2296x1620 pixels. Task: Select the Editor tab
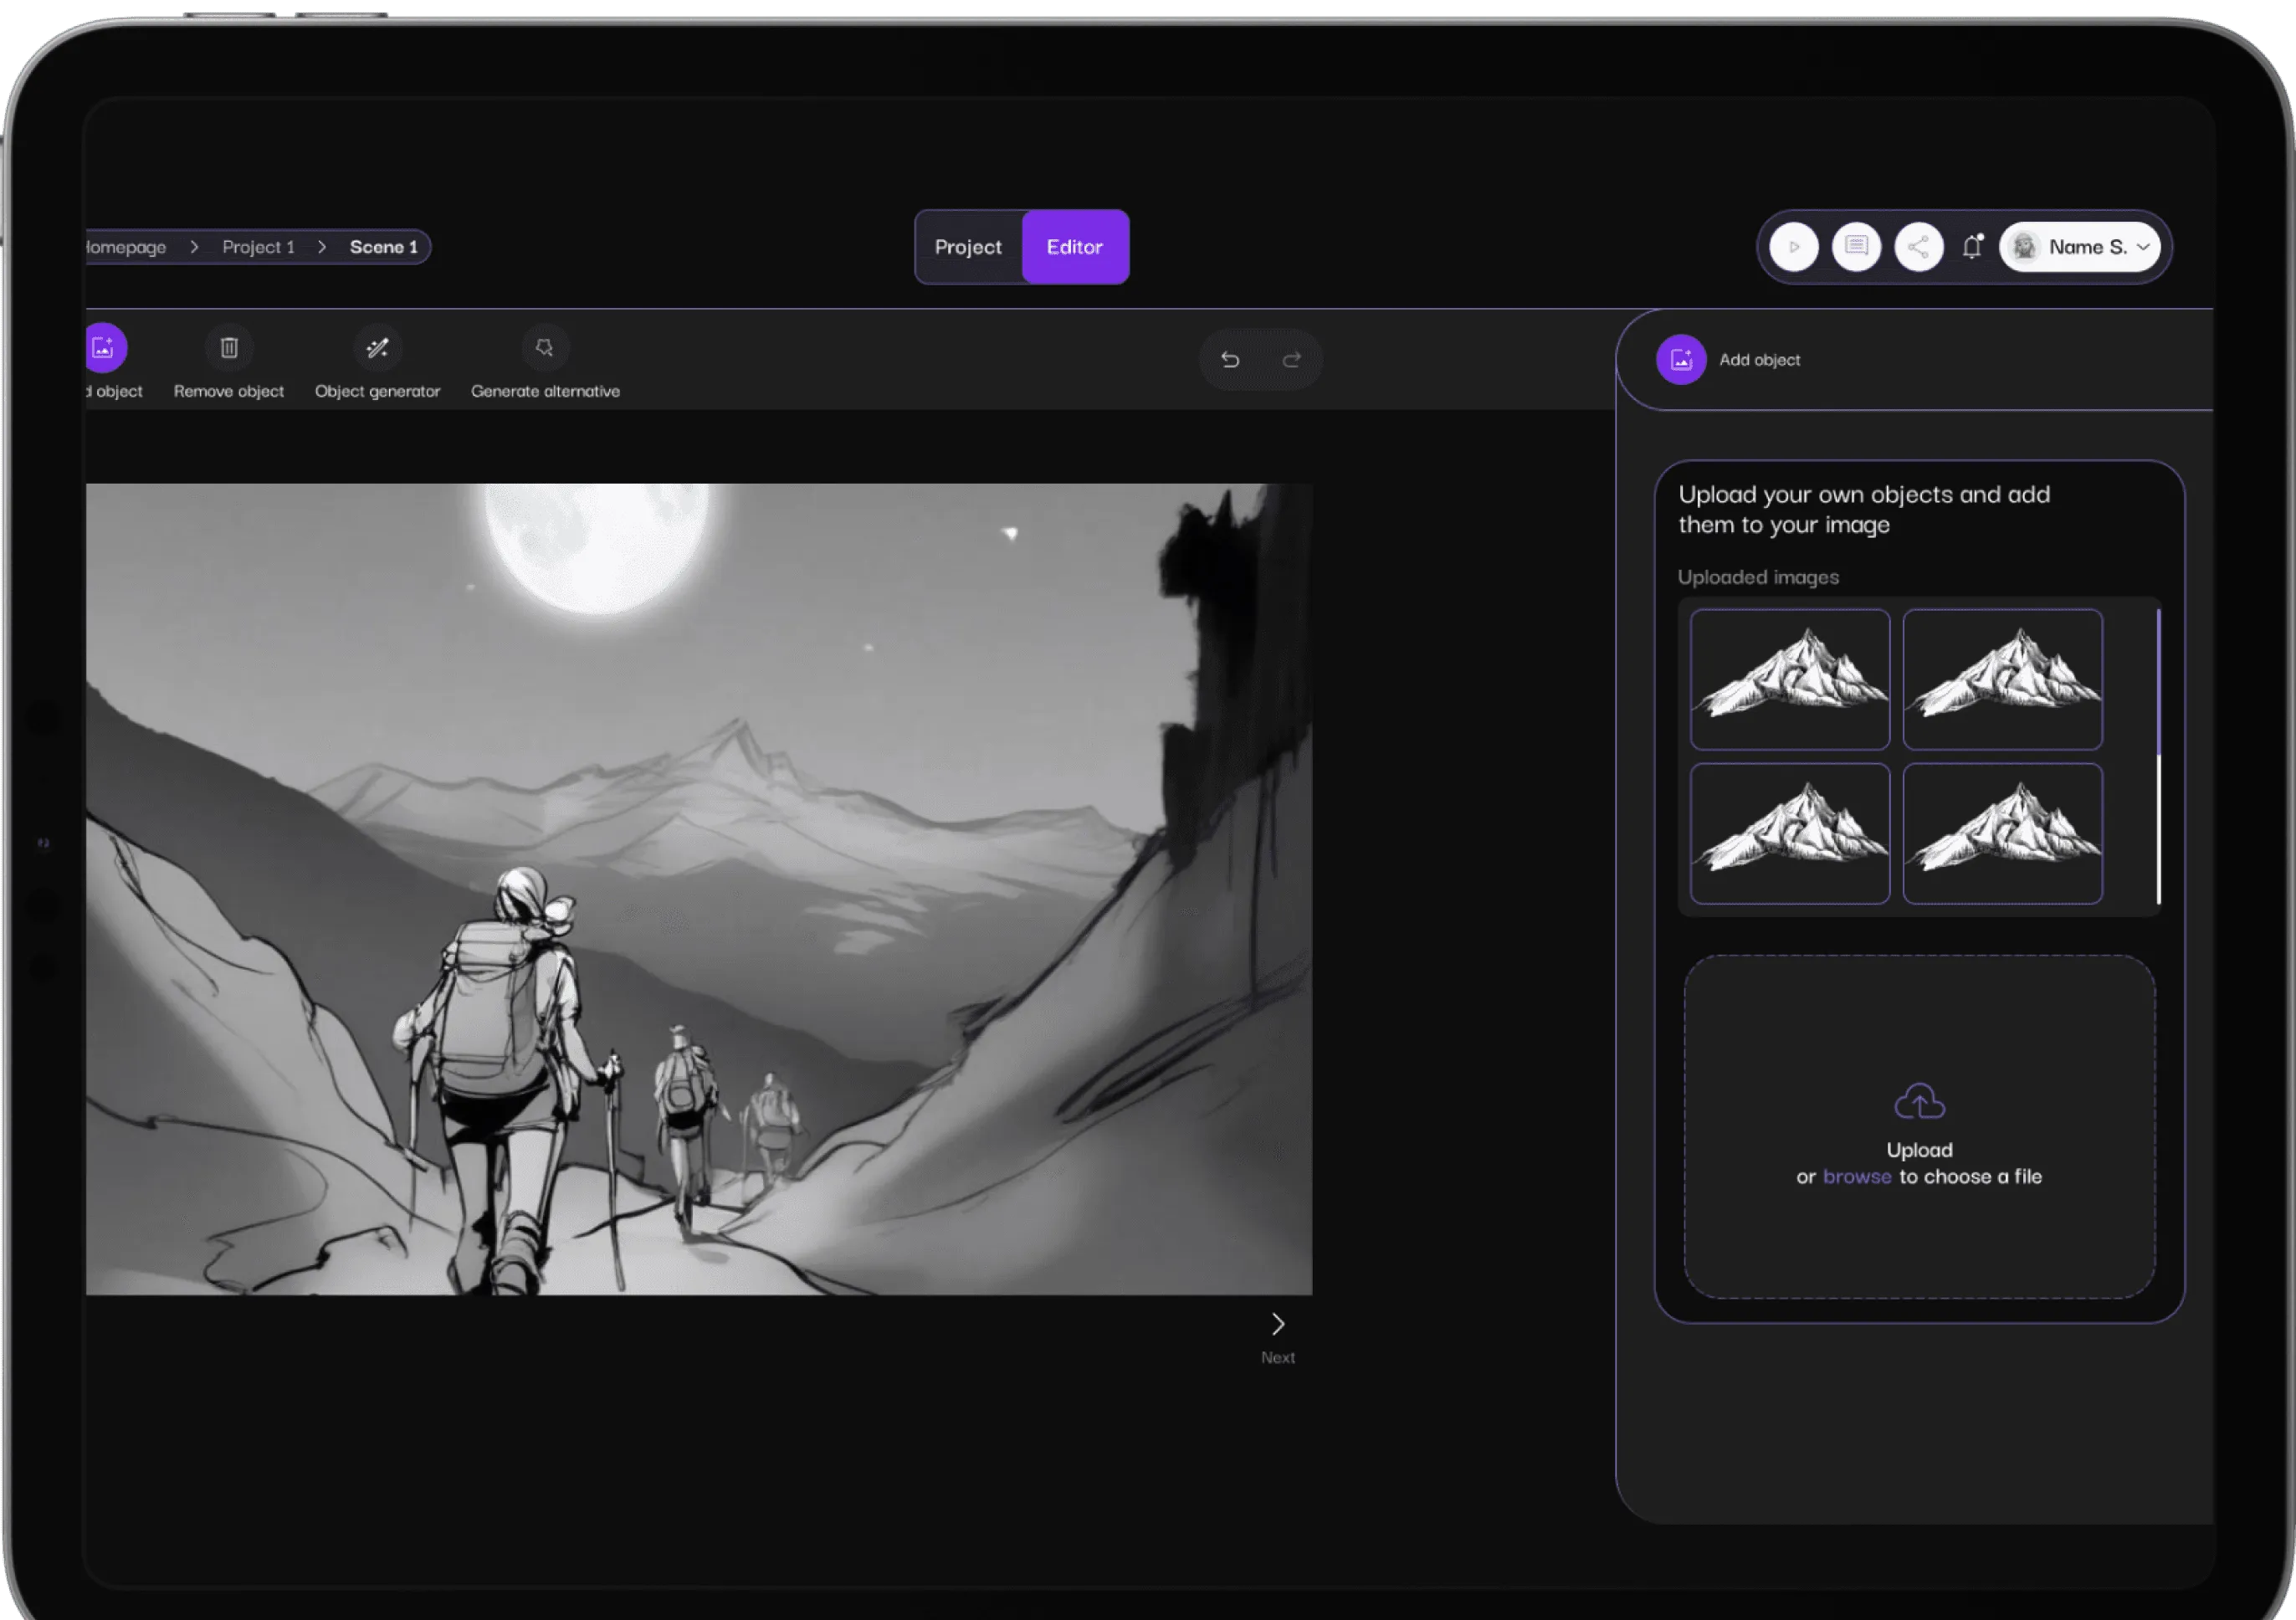pos(1074,247)
